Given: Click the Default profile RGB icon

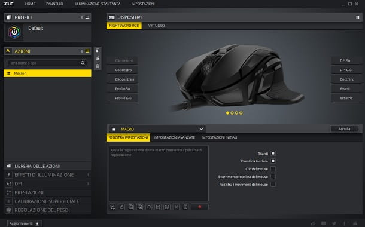Looking at the screenshot, I should [x=14, y=32].
